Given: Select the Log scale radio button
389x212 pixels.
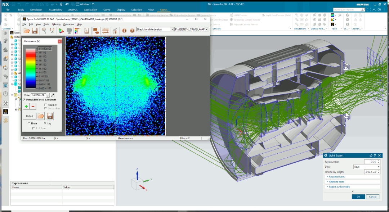Looking at the screenshot, I should point(45,123).
